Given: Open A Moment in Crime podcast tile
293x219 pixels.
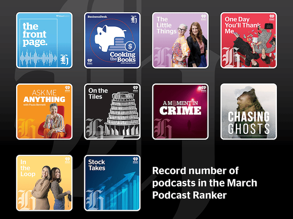Looking at the screenshot, I should (180, 112).
